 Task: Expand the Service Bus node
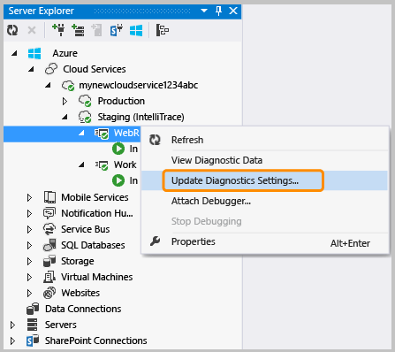(x=29, y=229)
